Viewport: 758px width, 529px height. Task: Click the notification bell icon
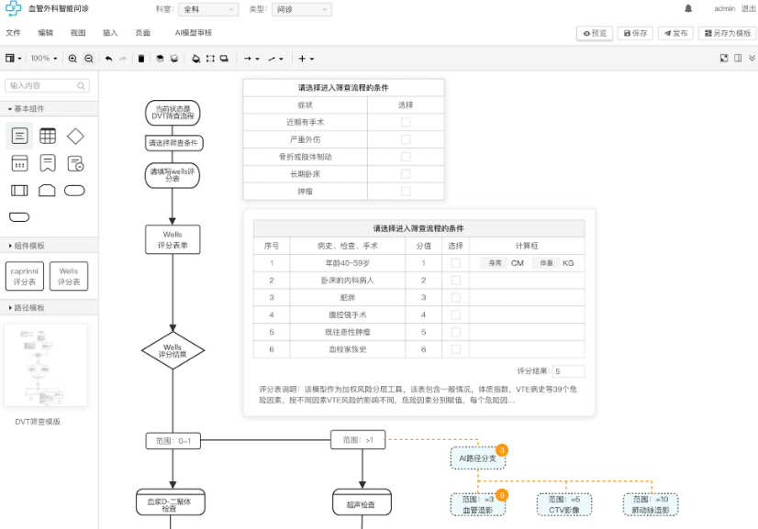(688, 8)
